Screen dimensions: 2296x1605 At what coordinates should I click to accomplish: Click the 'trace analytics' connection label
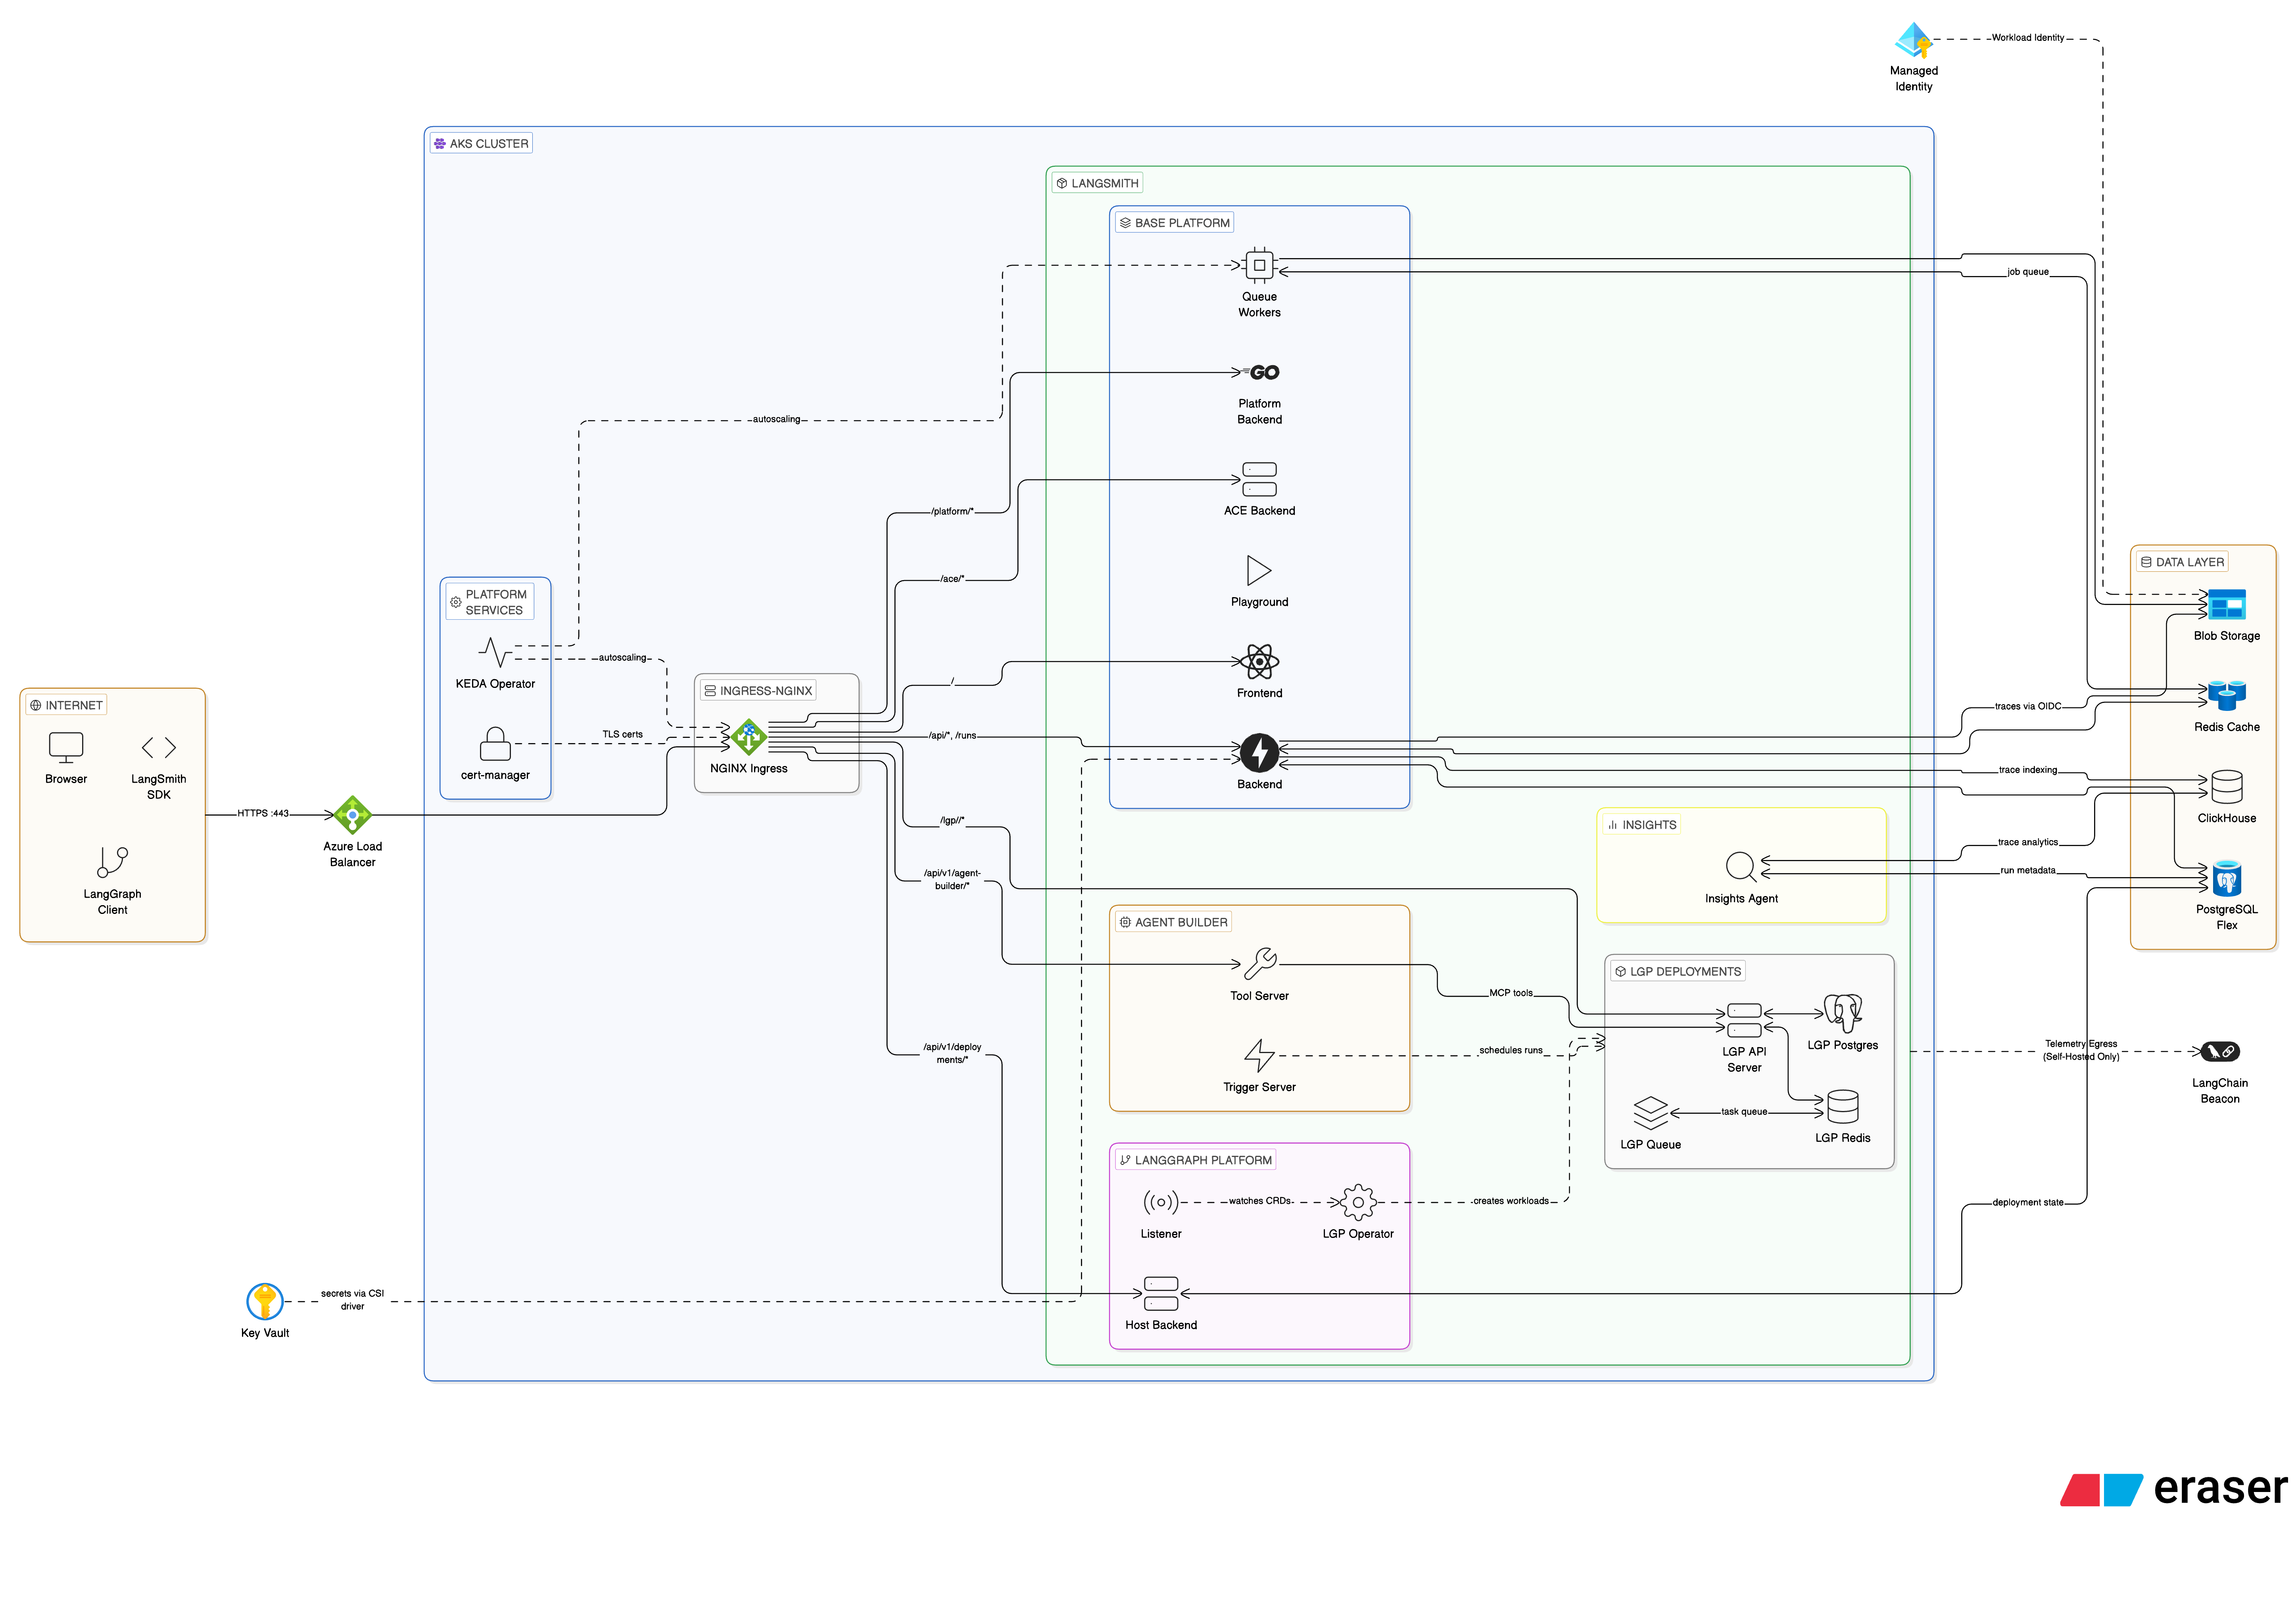pos(2027,843)
